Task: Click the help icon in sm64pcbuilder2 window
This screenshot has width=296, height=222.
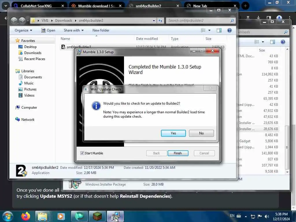Action: pos(229,30)
